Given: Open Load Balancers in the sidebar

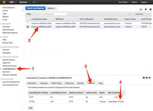Looking at the screenshot, I should tap(9, 69).
